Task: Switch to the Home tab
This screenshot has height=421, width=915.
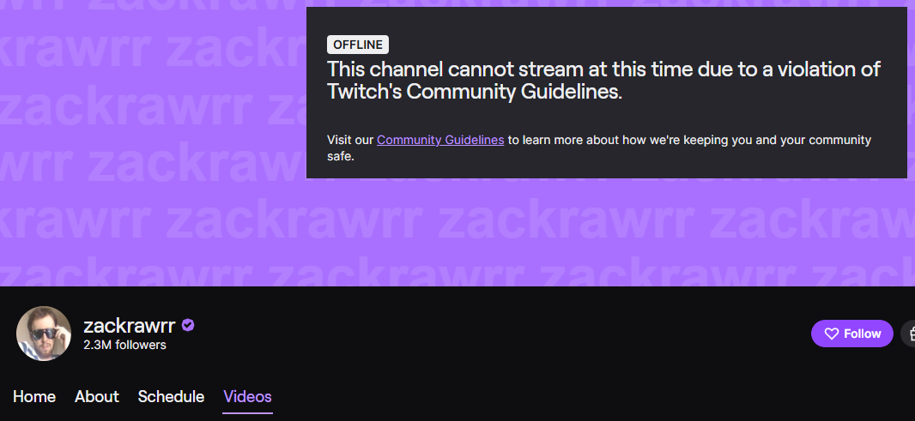Action: click(x=34, y=396)
